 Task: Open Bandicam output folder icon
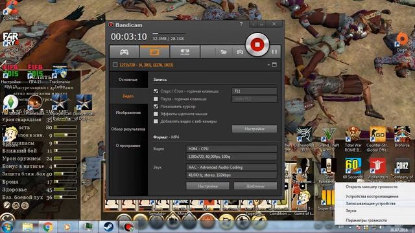click(224, 52)
